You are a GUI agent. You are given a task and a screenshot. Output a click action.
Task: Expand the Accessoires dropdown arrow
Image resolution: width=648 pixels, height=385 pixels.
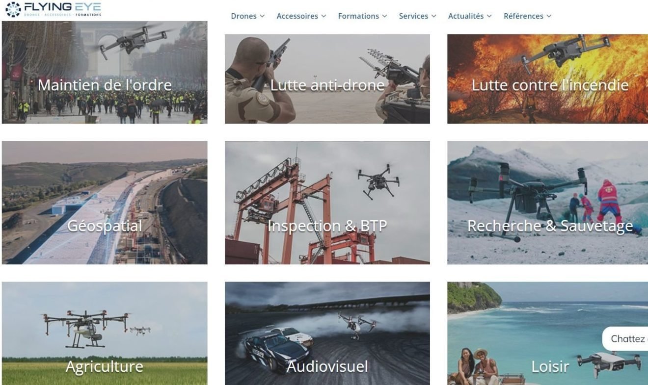pos(324,16)
